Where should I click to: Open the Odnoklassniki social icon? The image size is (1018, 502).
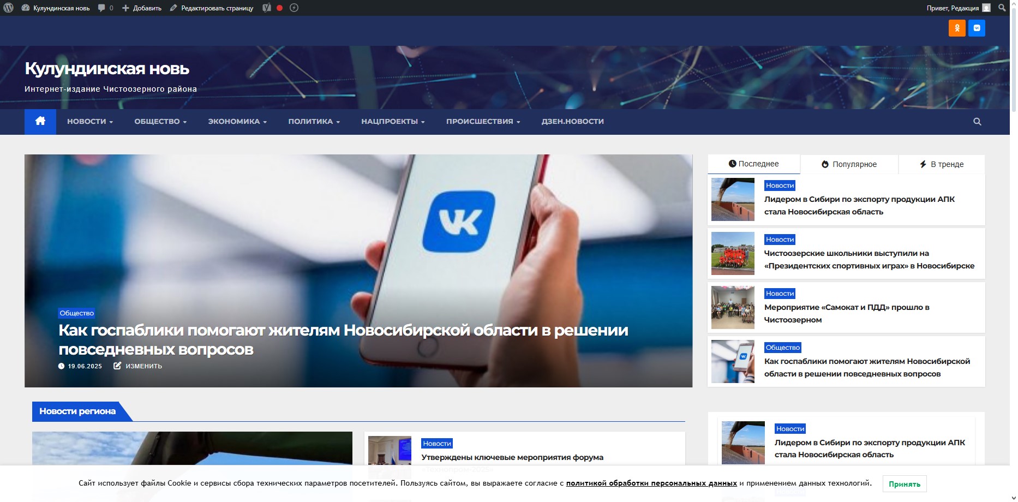pyautogui.click(x=957, y=28)
